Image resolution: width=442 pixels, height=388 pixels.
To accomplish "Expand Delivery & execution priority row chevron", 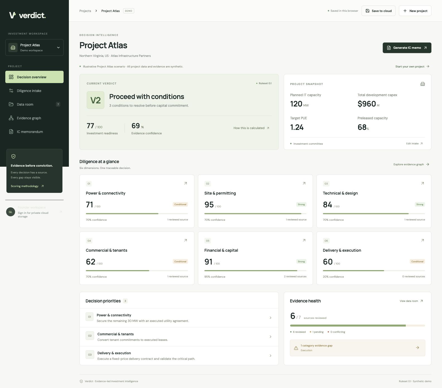I will pyautogui.click(x=270, y=356).
